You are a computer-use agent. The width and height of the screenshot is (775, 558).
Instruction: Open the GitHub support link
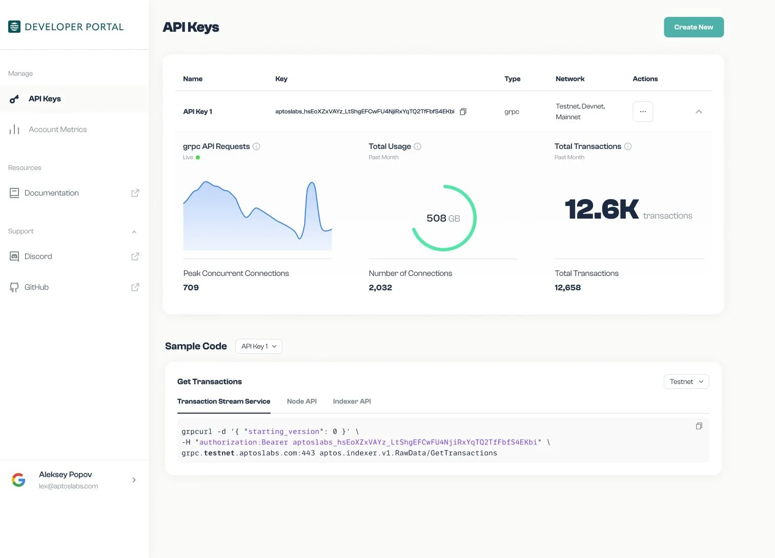pyautogui.click(x=74, y=287)
